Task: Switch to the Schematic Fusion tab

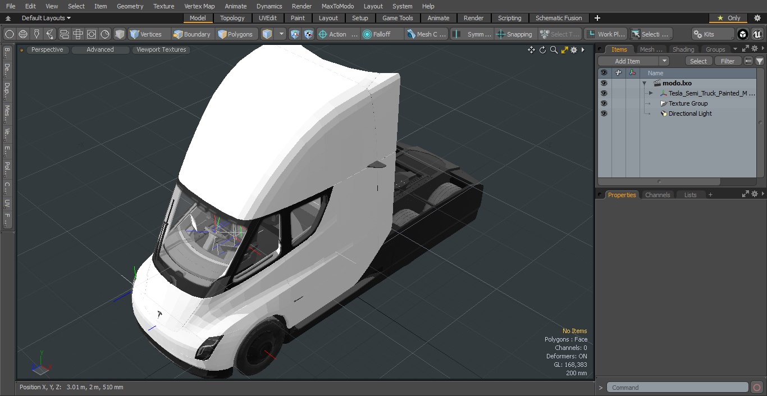Action: pyautogui.click(x=559, y=18)
